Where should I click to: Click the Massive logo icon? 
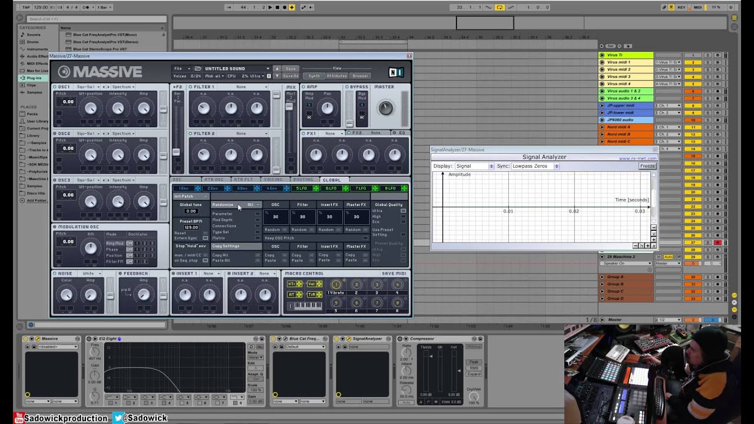coord(64,72)
